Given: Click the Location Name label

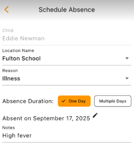Looking at the screenshot, I should [18, 51].
